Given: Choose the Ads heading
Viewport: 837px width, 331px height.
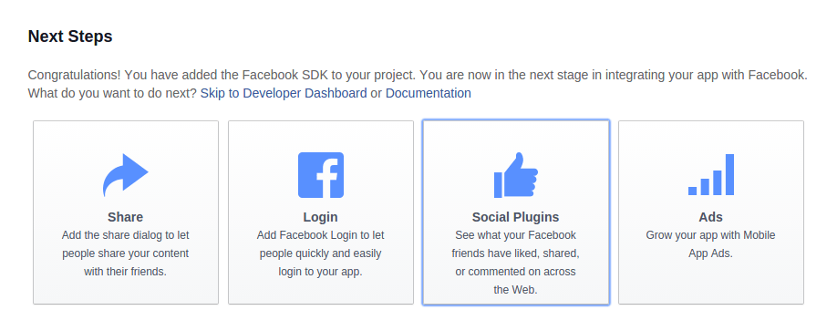Looking at the screenshot, I should pos(710,217).
